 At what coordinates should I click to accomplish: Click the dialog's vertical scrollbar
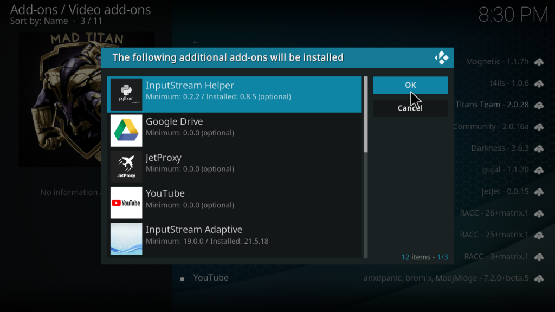point(366,114)
